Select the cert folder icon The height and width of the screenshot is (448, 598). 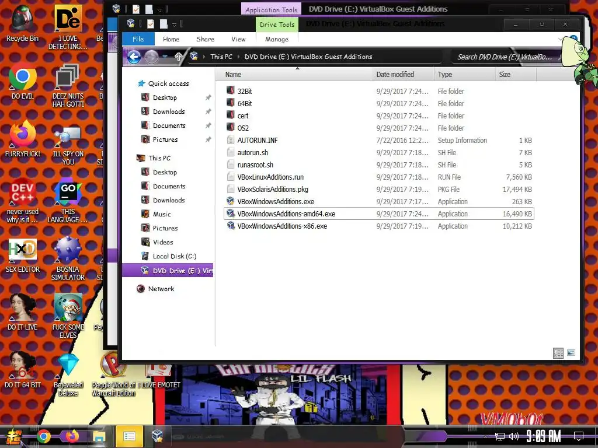(230, 115)
